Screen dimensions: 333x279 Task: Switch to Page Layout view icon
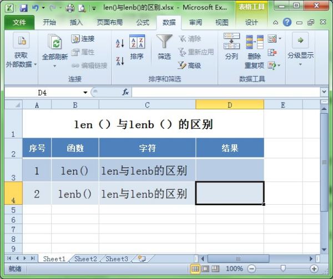click(x=205, y=268)
